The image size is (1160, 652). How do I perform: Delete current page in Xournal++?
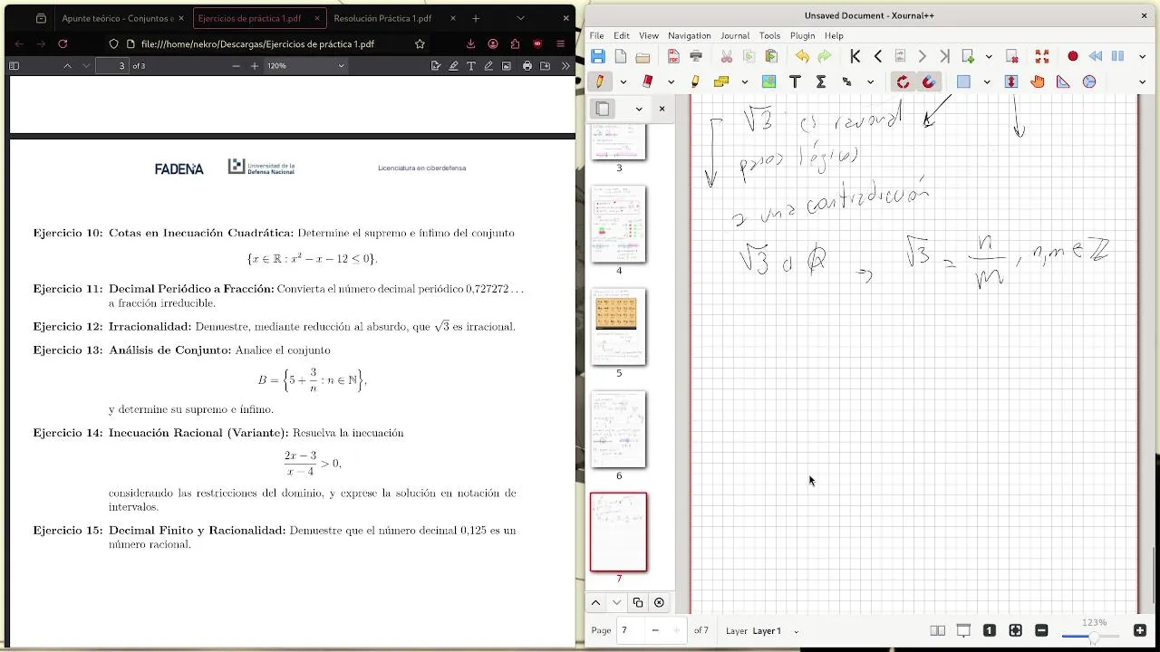tap(1012, 56)
